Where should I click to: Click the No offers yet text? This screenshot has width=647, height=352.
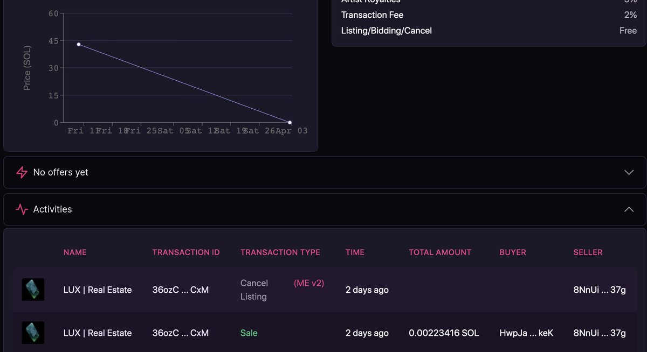coord(60,172)
